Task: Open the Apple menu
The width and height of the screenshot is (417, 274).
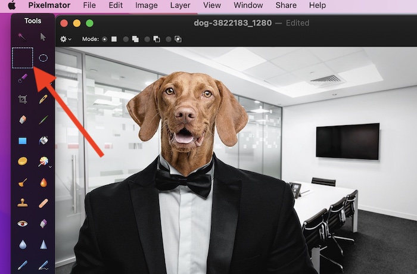Action: coord(12,5)
